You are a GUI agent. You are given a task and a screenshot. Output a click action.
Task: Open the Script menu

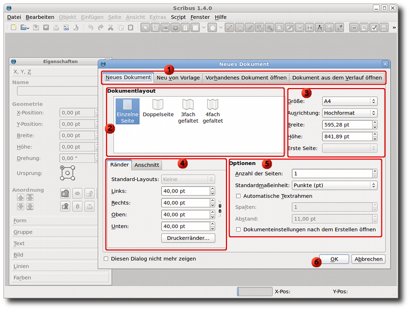[178, 17]
